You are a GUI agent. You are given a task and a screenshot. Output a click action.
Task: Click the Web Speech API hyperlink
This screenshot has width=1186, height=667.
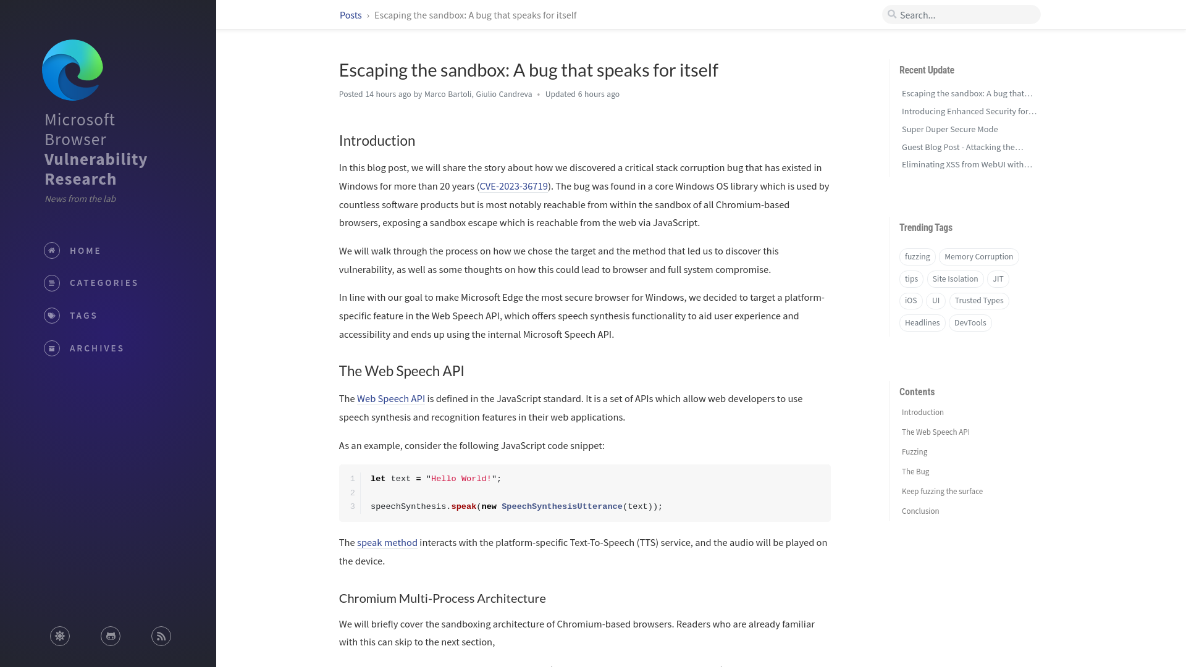pyautogui.click(x=391, y=398)
